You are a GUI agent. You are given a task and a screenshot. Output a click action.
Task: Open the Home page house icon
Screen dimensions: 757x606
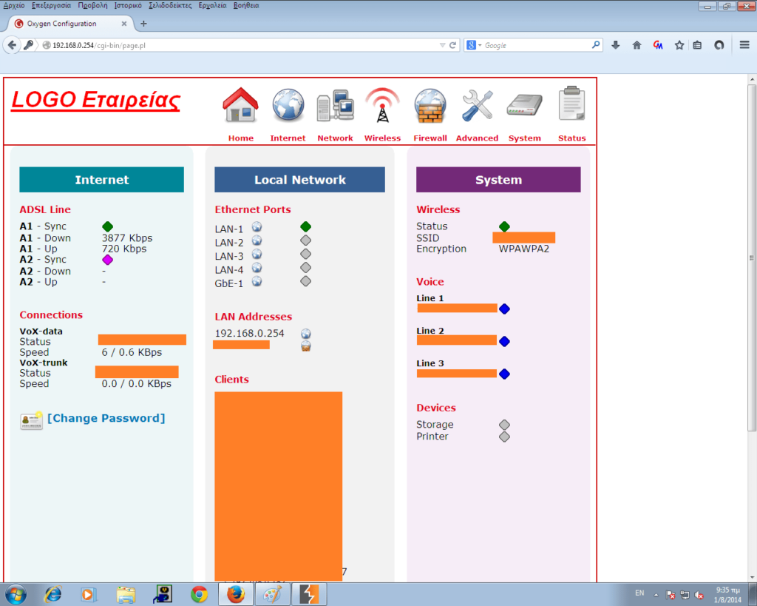(240, 104)
